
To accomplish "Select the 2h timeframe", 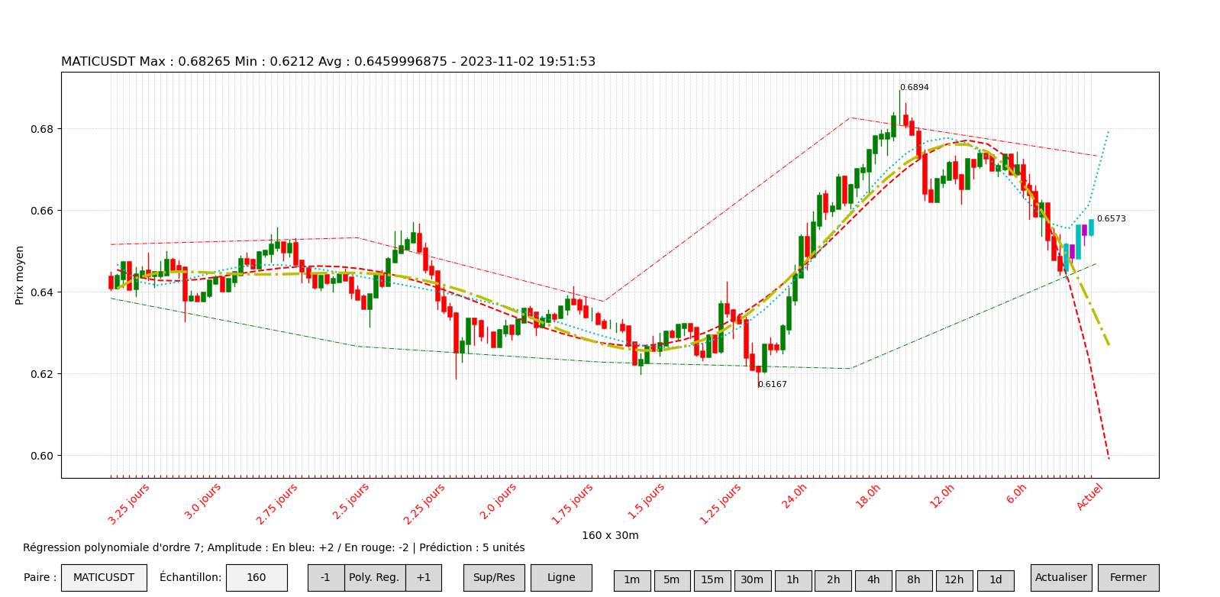I will point(833,580).
